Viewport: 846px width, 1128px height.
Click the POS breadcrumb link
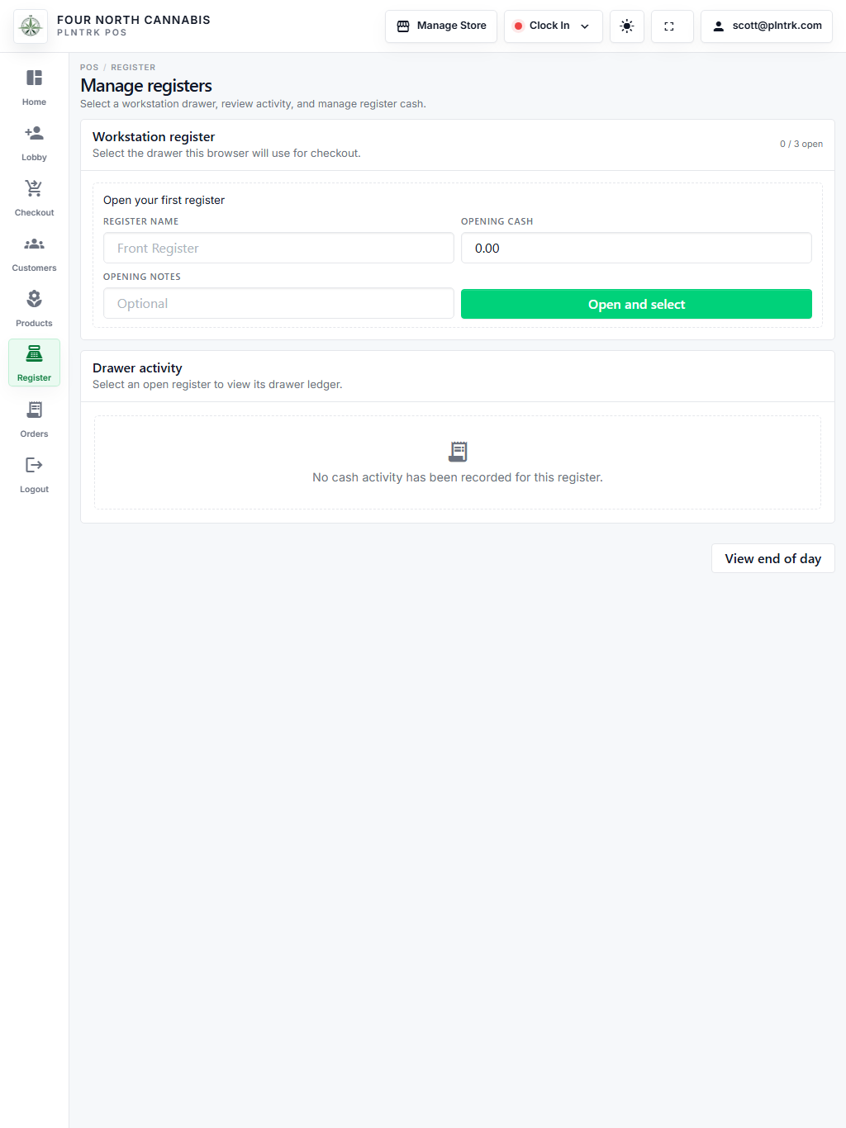[x=89, y=68]
